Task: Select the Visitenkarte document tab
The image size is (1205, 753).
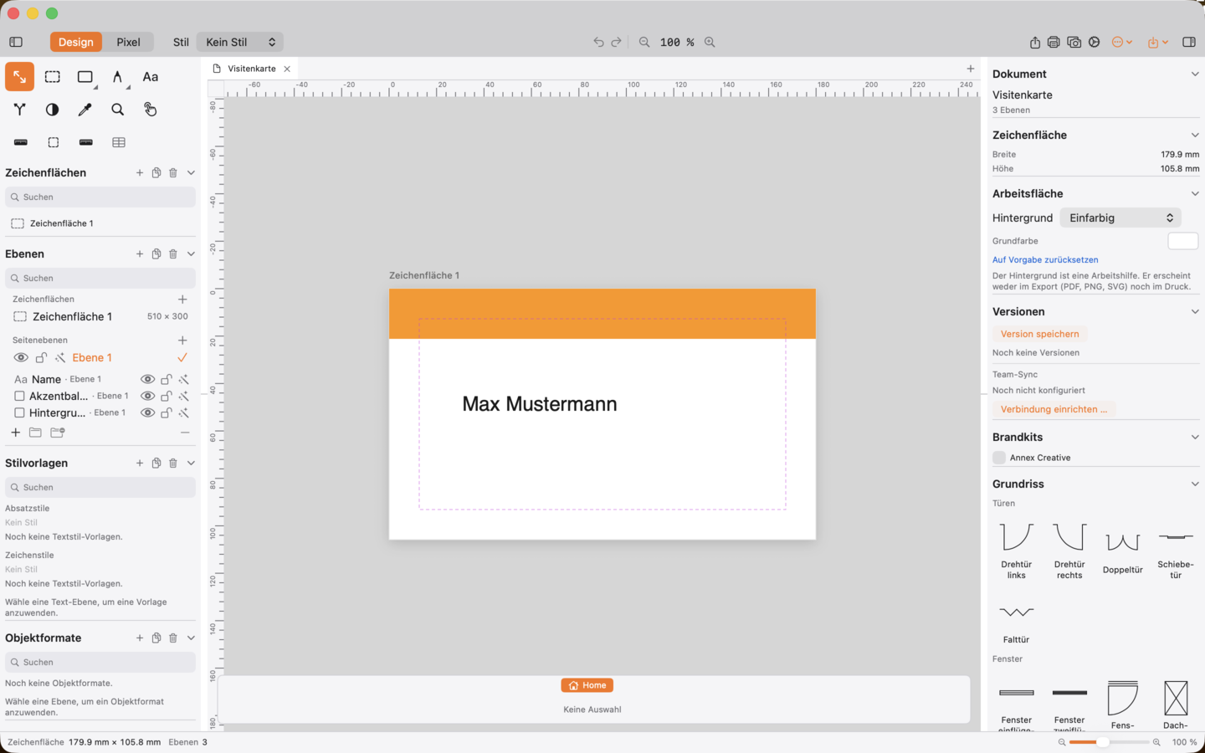Action: (x=252, y=69)
